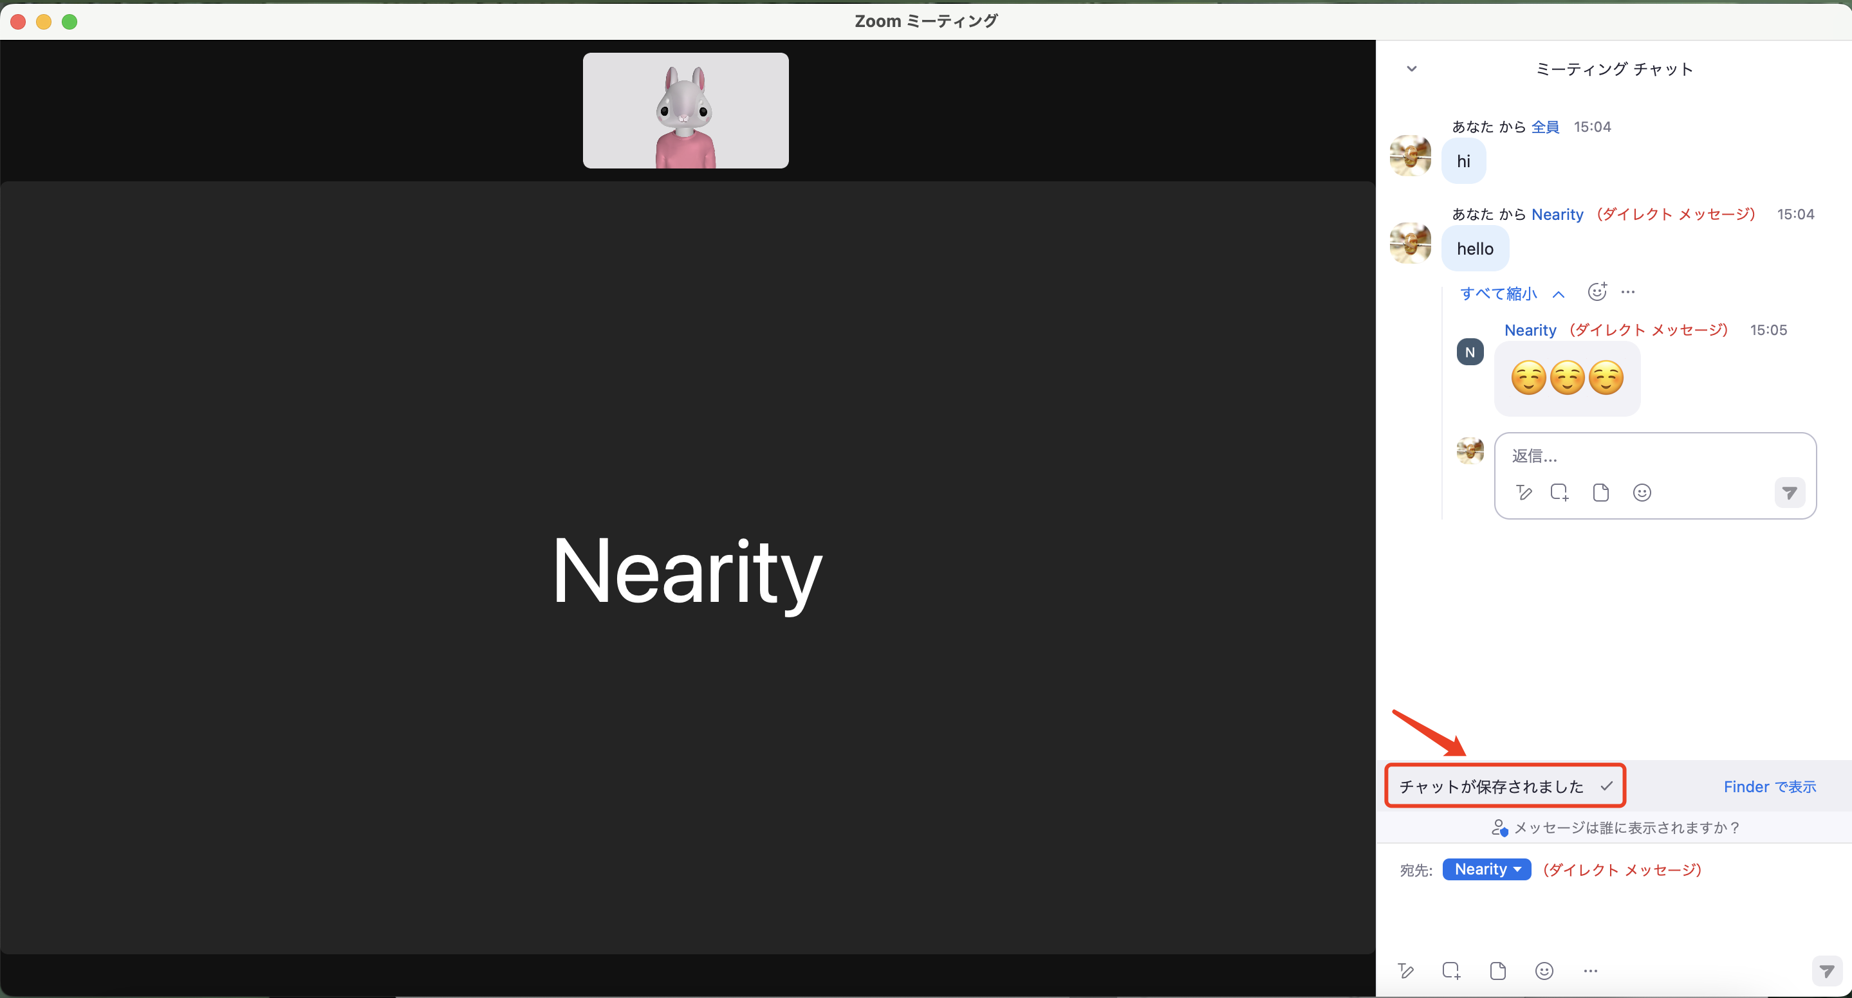
Task: Send the main chat message
Action: (x=1827, y=972)
